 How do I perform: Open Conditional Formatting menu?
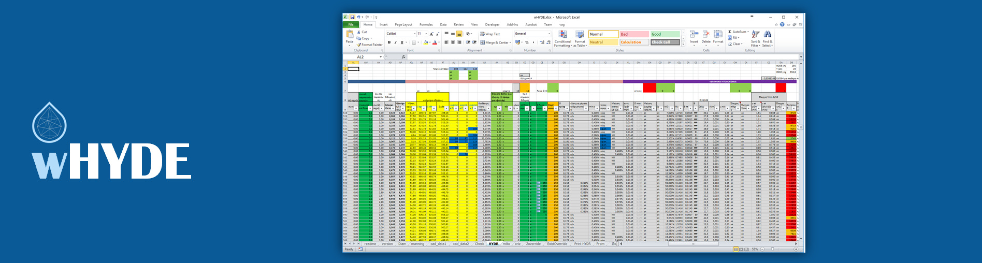pos(562,39)
